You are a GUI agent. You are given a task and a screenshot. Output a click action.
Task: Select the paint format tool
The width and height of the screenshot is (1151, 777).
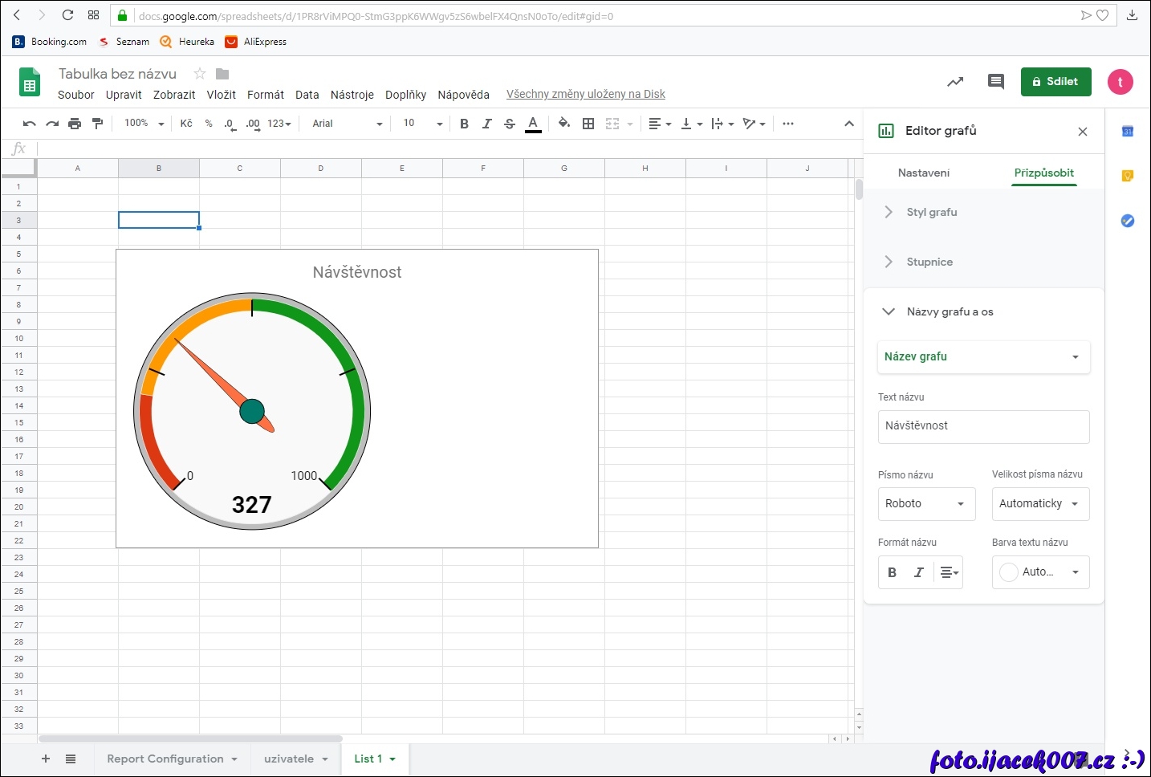[x=98, y=124]
